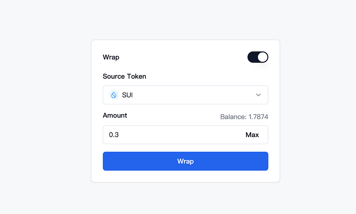Image resolution: width=356 pixels, height=214 pixels.
Task: Toggle the Wrap switch off
Action: (258, 57)
